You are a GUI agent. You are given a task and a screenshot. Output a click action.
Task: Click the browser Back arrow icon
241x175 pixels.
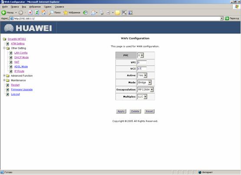[3, 13]
